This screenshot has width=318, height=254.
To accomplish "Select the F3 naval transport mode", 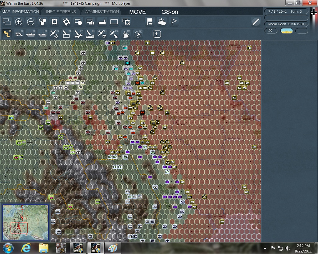I will click(31, 34).
